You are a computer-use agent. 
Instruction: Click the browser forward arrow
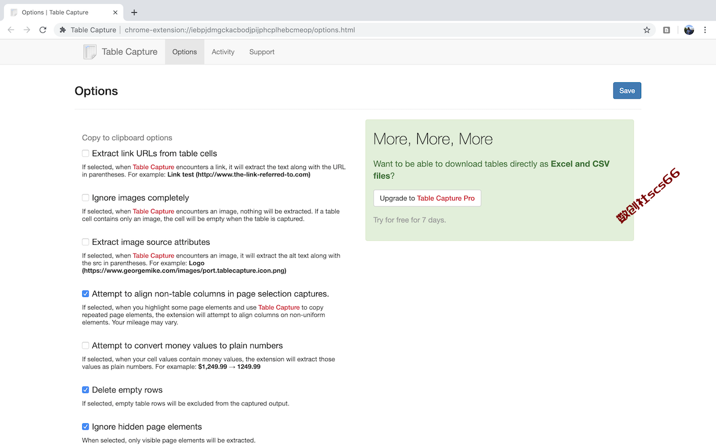(x=27, y=30)
